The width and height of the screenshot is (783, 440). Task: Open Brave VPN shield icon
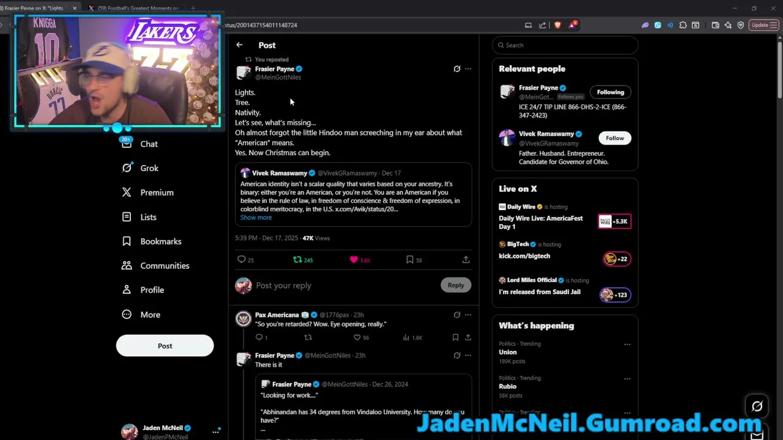point(741,25)
